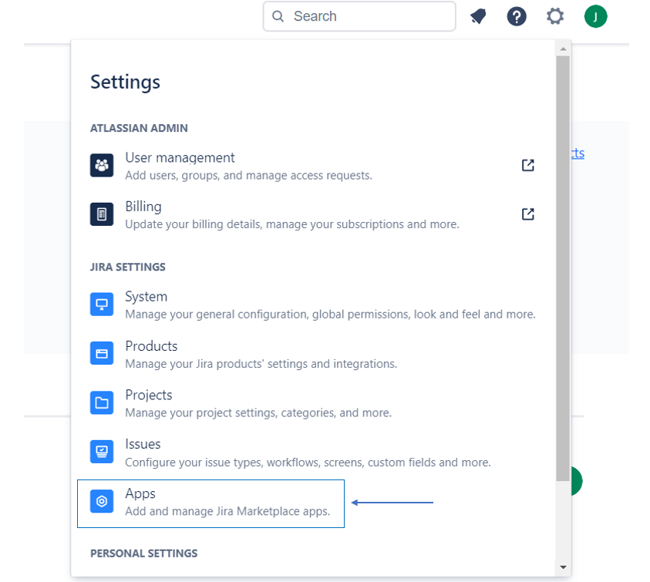Click the System monitor icon
Image resolution: width=650 pixels, height=582 pixels.
coord(102,304)
